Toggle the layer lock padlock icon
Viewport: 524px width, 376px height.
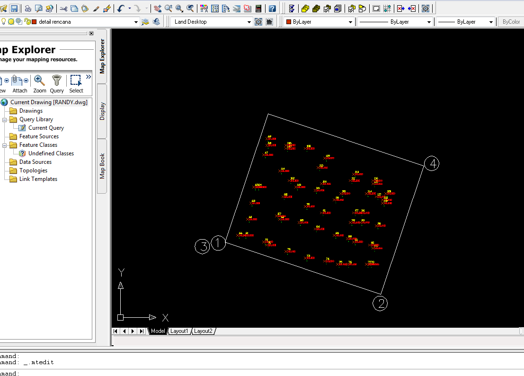coord(27,22)
